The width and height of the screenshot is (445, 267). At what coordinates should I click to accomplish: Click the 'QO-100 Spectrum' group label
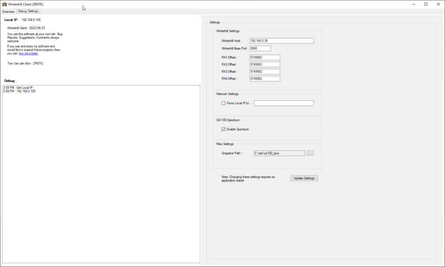coord(228,120)
